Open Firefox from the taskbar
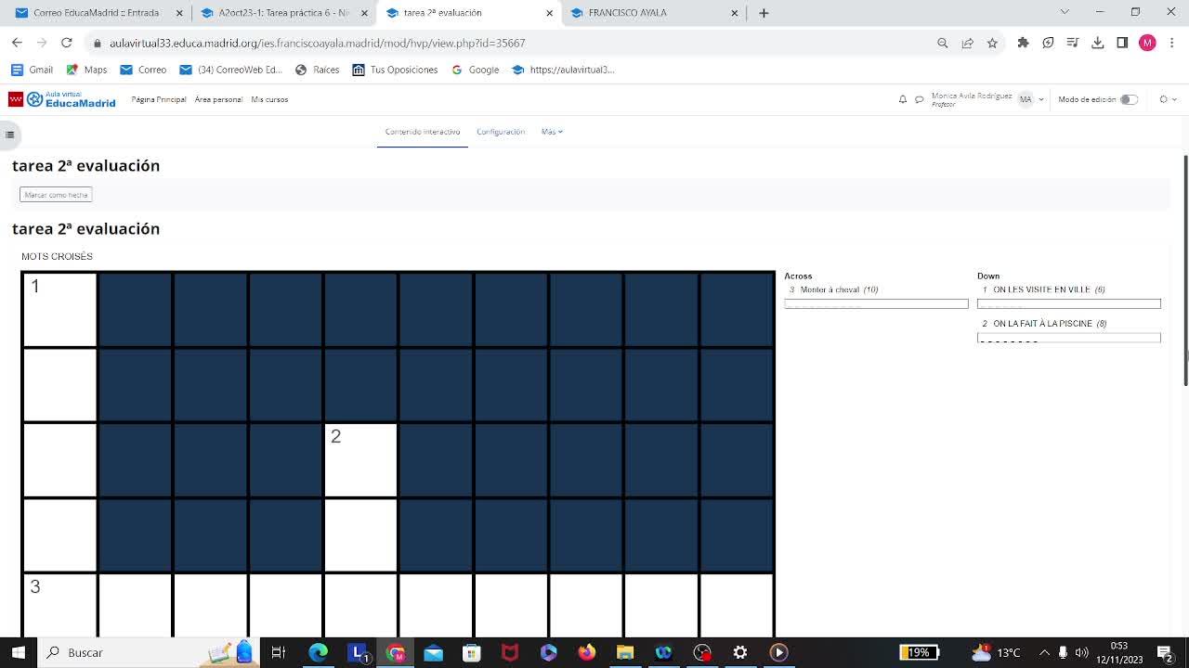 (x=586, y=652)
